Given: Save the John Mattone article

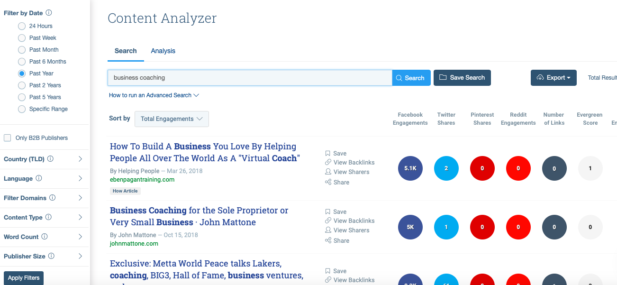Looking at the screenshot, I should (x=336, y=211).
